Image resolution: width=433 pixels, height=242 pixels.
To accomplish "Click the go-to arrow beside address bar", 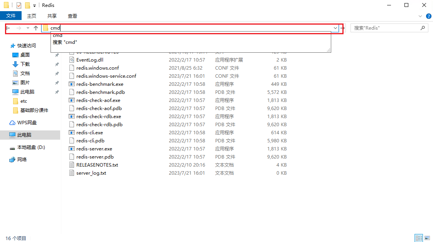I will pos(343,28).
